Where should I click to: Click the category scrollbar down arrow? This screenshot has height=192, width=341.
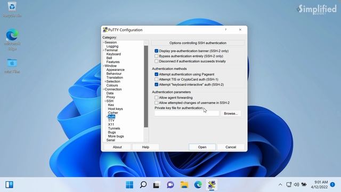146,139
